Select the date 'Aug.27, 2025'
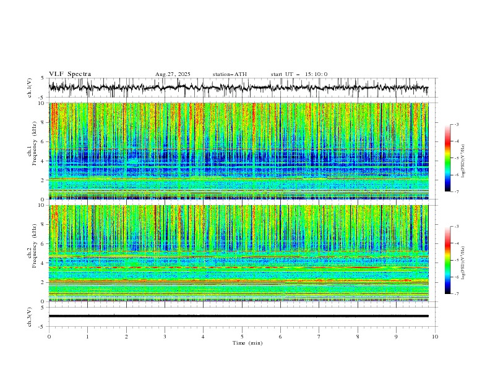The height and width of the screenshot is (378, 490). (173, 74)
